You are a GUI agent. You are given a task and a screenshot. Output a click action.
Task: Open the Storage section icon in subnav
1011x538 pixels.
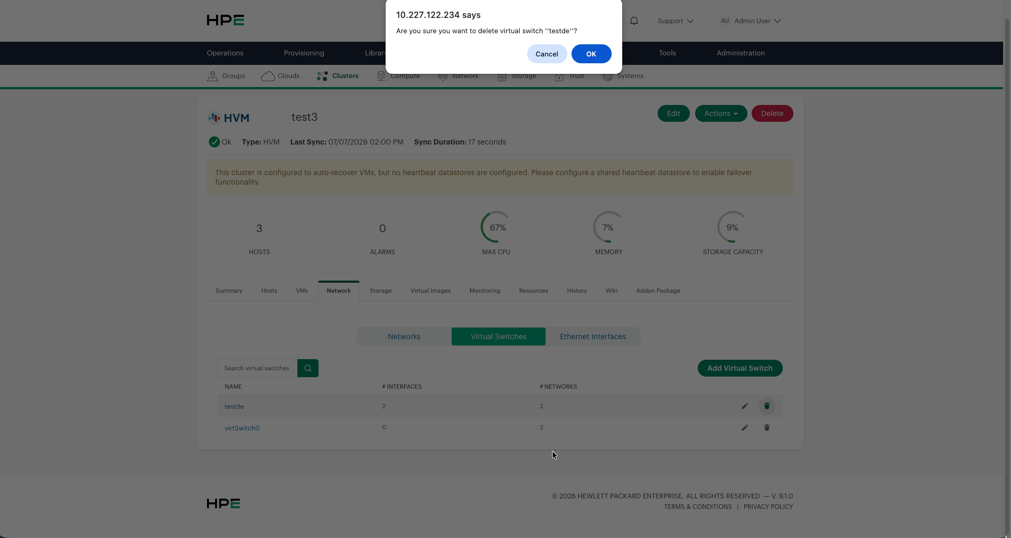coord(502,78)
